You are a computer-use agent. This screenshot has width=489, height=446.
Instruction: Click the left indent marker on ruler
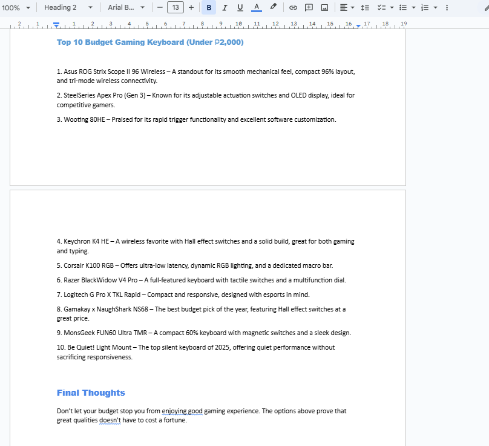pyautogui.click(x=56, y=25)
